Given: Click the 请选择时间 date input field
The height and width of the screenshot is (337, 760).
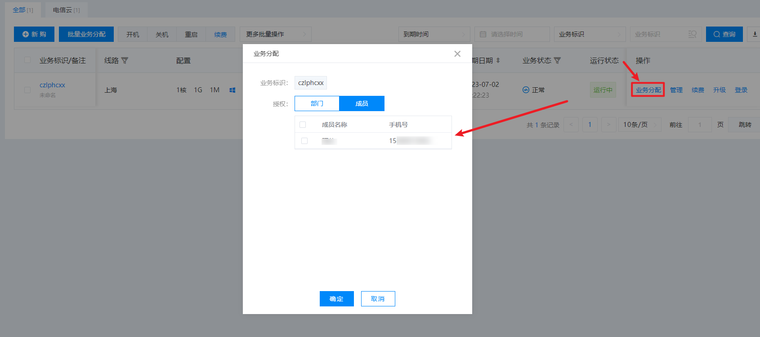Looking at the screenshot, I should (x=512, y=34).
